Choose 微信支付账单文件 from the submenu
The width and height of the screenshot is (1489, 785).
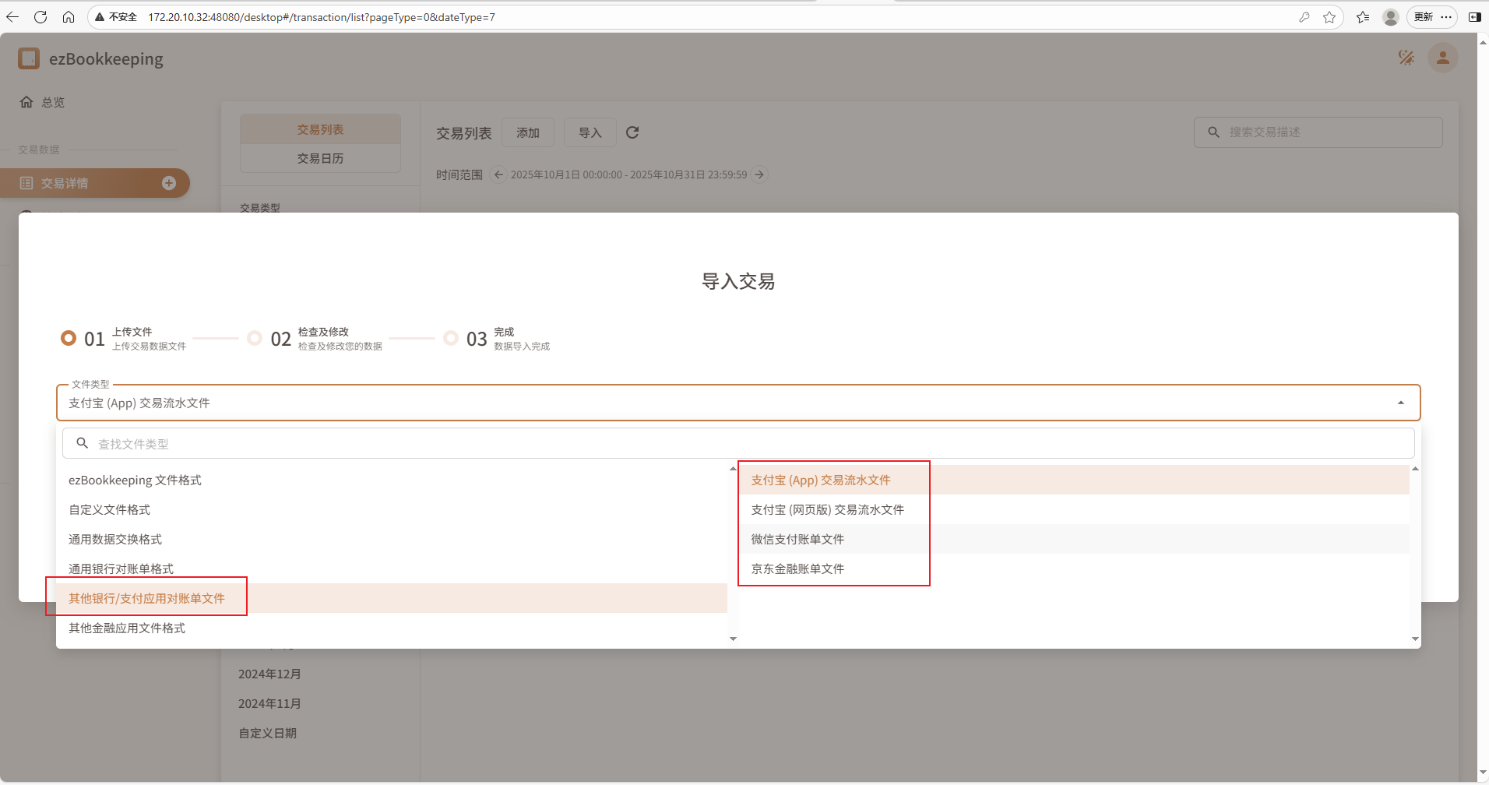click(796, 538)
